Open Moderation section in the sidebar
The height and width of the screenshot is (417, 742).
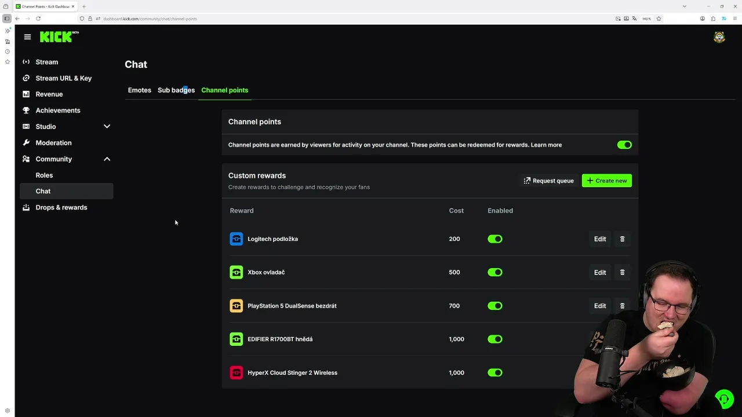[x=66, y=143]
